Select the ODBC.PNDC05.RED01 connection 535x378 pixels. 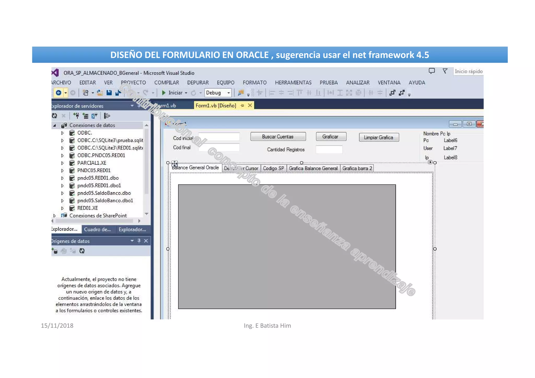(x=101, y=155)
